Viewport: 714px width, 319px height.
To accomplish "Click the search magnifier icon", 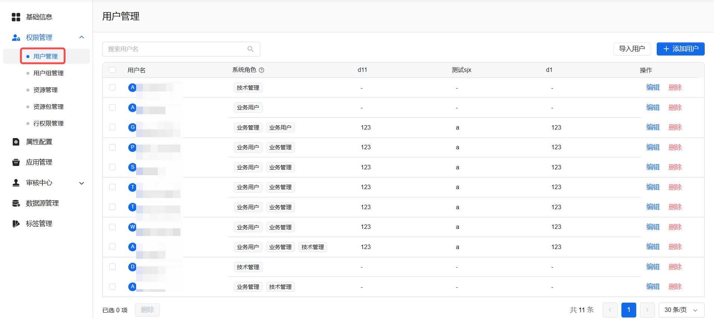I will (251, 49).
